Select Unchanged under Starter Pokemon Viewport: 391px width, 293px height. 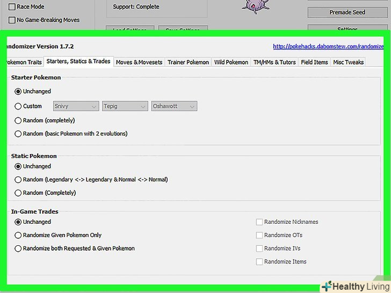(18, 91)
